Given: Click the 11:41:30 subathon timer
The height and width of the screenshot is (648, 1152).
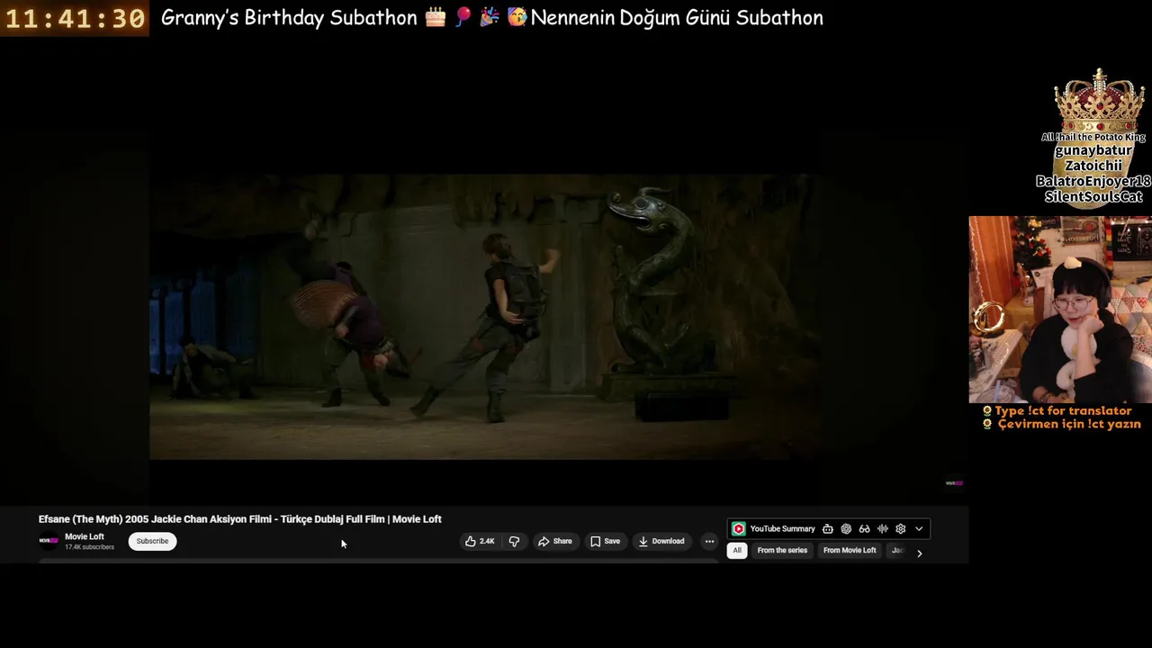Looking at the screenshot, I should point(75,18).
